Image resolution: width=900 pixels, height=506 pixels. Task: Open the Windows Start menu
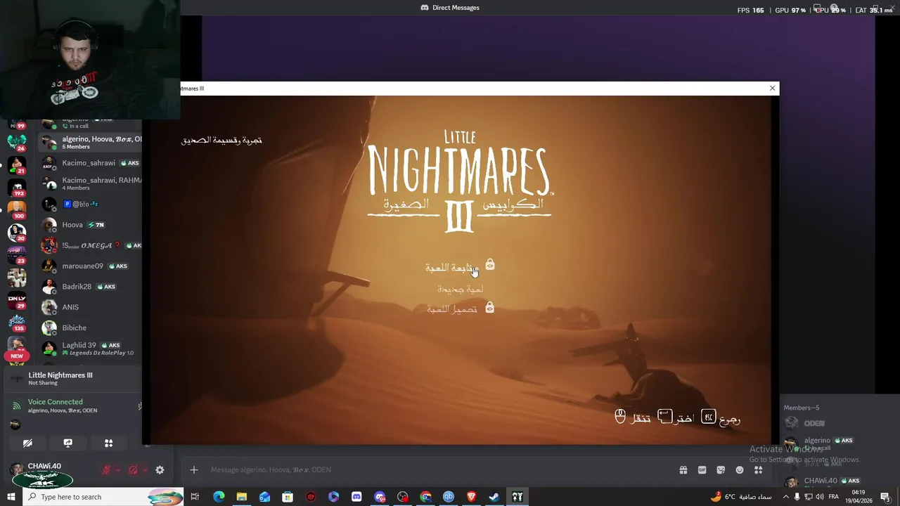coord(11,497)
